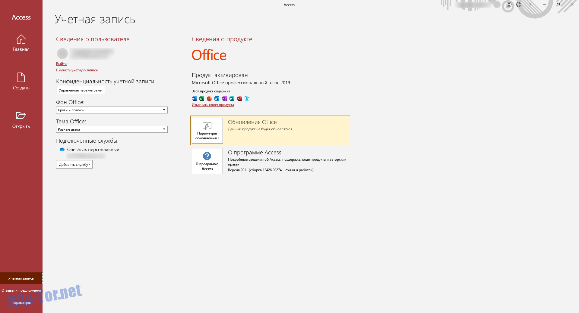Image resolution: width=579 pixels, height=313 pixels.
Task: Open Отзывы и предложения
Action: click(x=21, y=290)
